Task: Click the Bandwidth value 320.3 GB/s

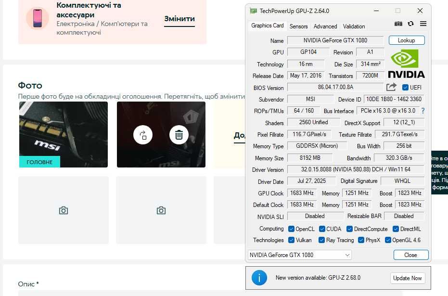Action: click(x=399, y=158)
